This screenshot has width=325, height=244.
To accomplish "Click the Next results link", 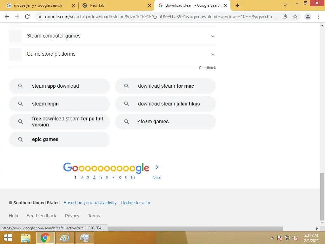I will (157, 178).
